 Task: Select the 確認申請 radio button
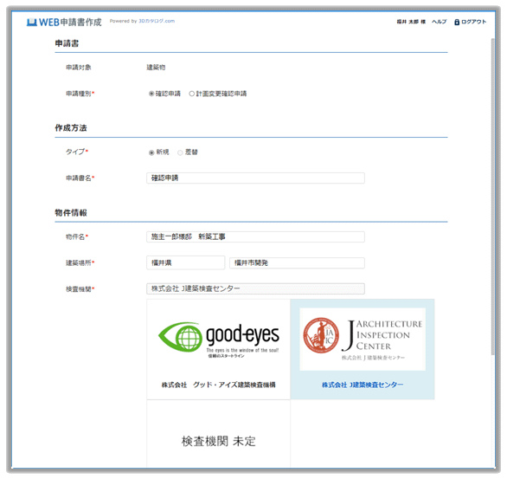[151, 94]
